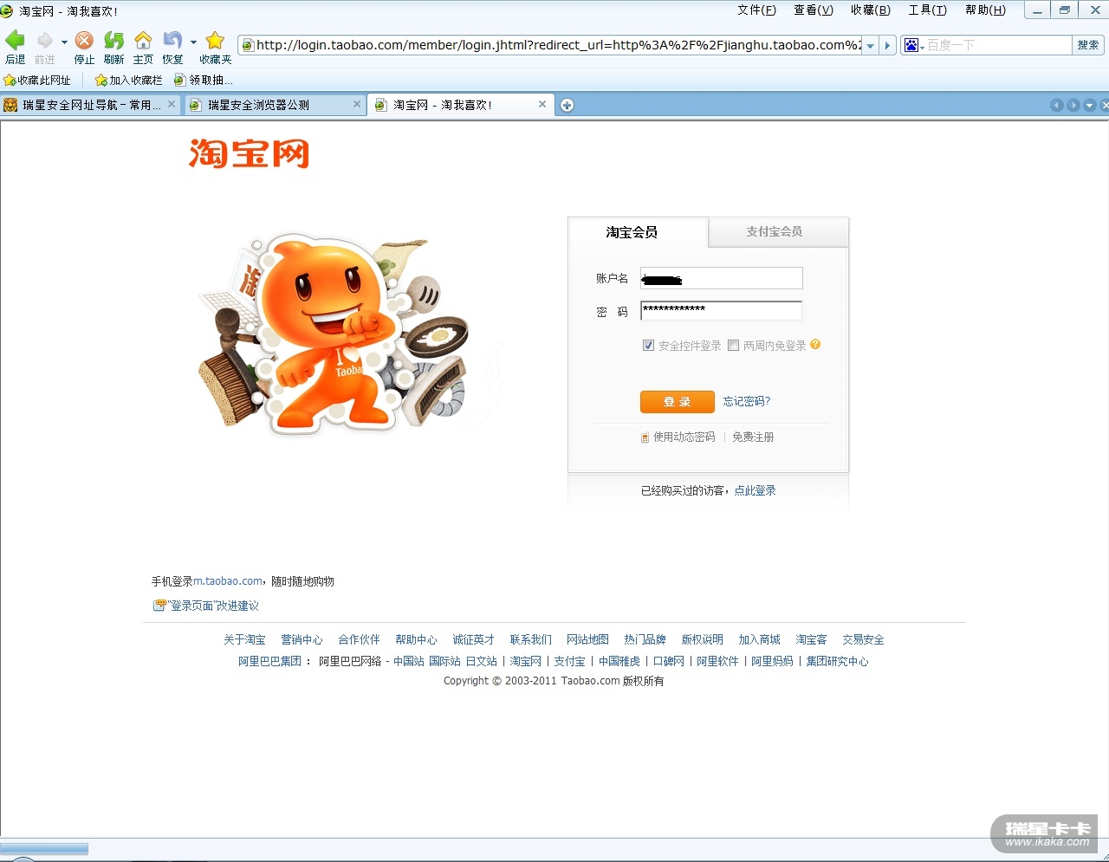Viewport: 1109px width, 862px height.
Task: Open the forward history dropdown arrow
Action: click(x=64, y=42)
